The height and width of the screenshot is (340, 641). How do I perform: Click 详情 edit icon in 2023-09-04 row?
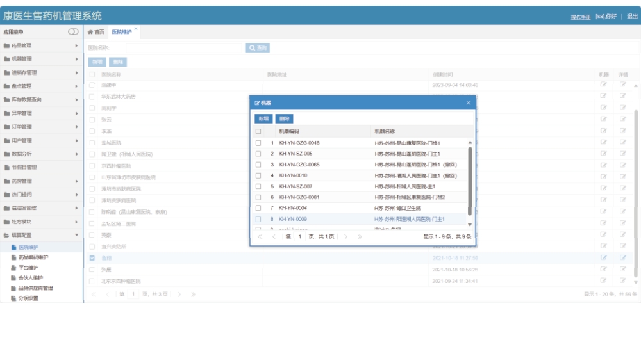click(622, 85)
